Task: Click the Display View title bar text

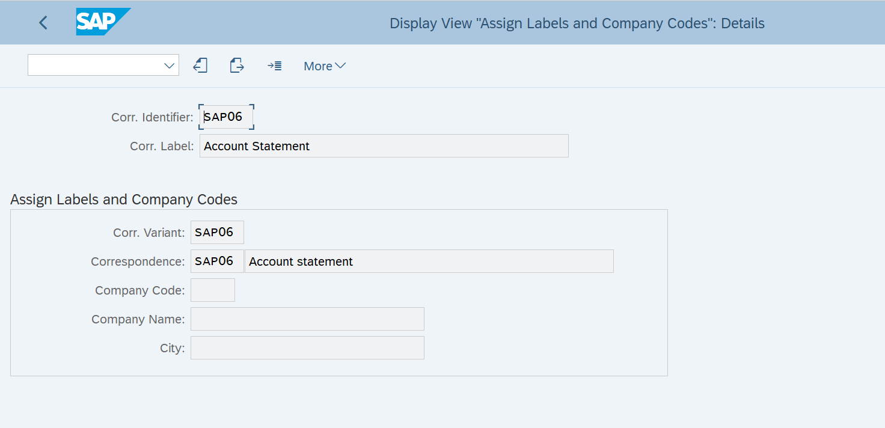Action: click(577, 23)
